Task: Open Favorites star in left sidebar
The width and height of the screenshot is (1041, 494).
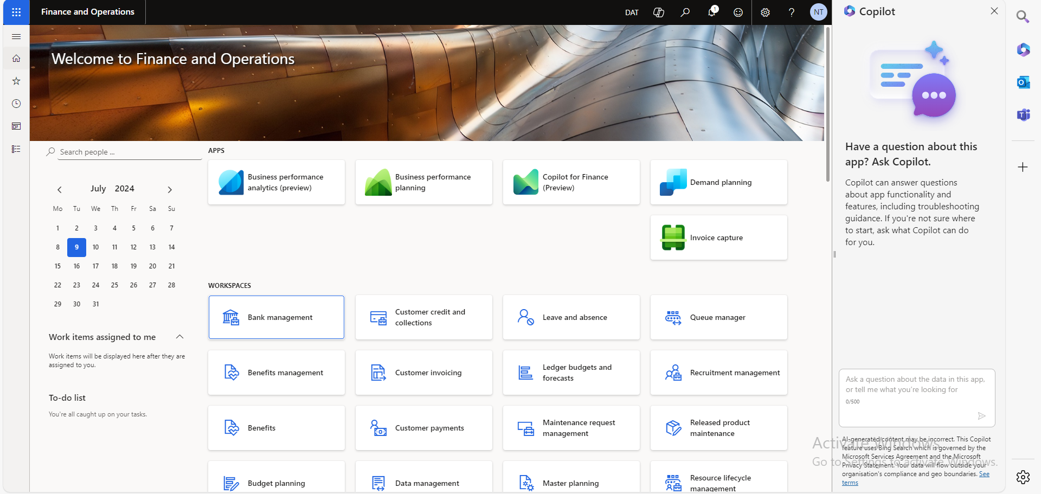Action: [16, 81]
